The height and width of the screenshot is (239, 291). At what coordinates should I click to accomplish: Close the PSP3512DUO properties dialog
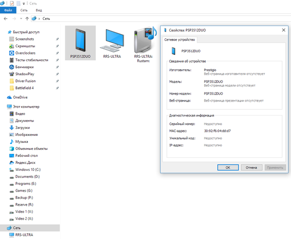pyautogui.click(x=284, y=30)
